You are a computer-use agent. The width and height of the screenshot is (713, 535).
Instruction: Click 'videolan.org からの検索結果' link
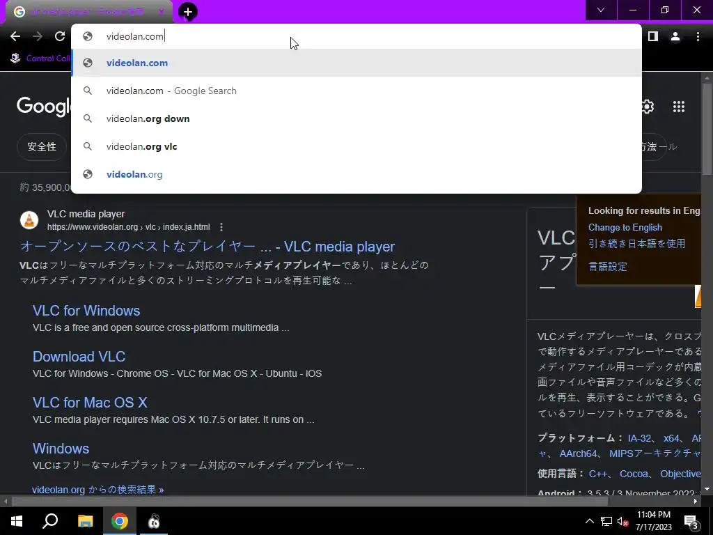97,490
